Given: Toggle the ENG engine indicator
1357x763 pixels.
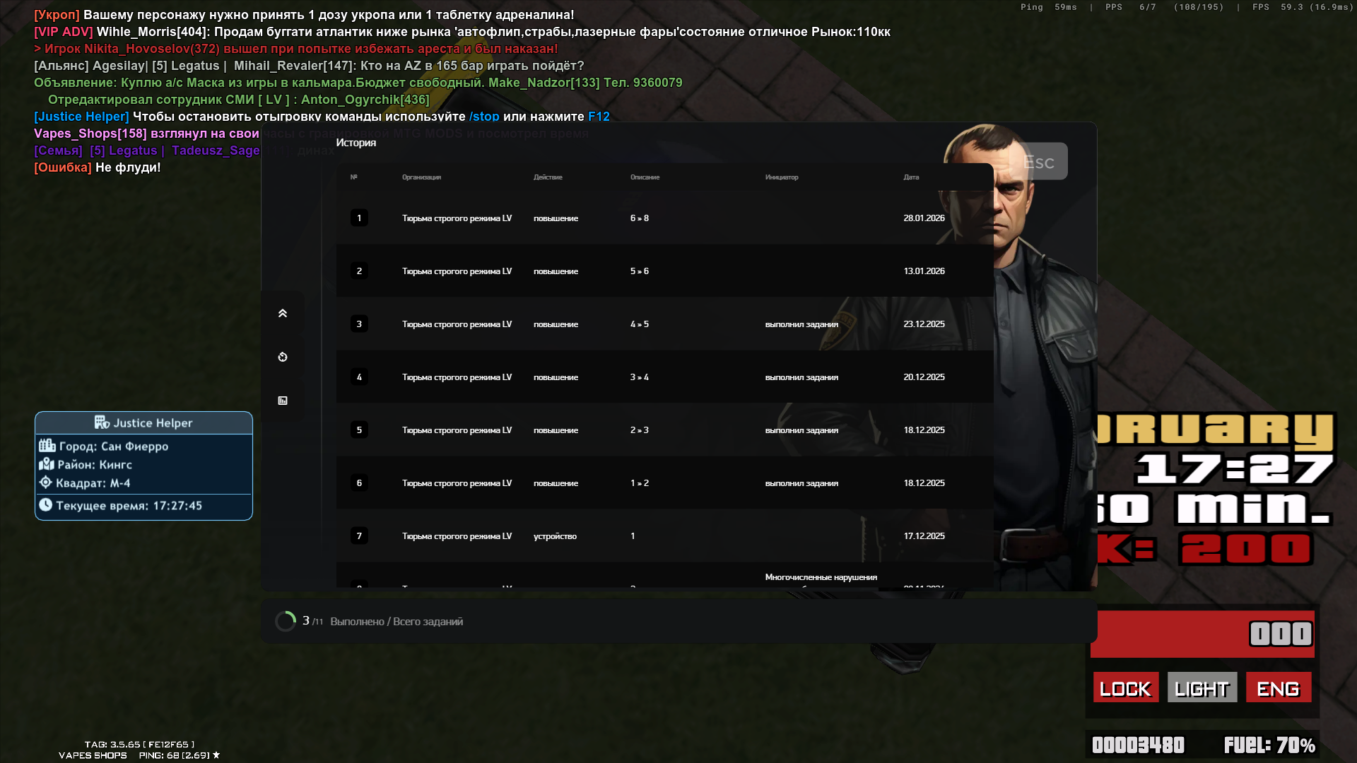Looking at the screenshot, I should 1278,687.
